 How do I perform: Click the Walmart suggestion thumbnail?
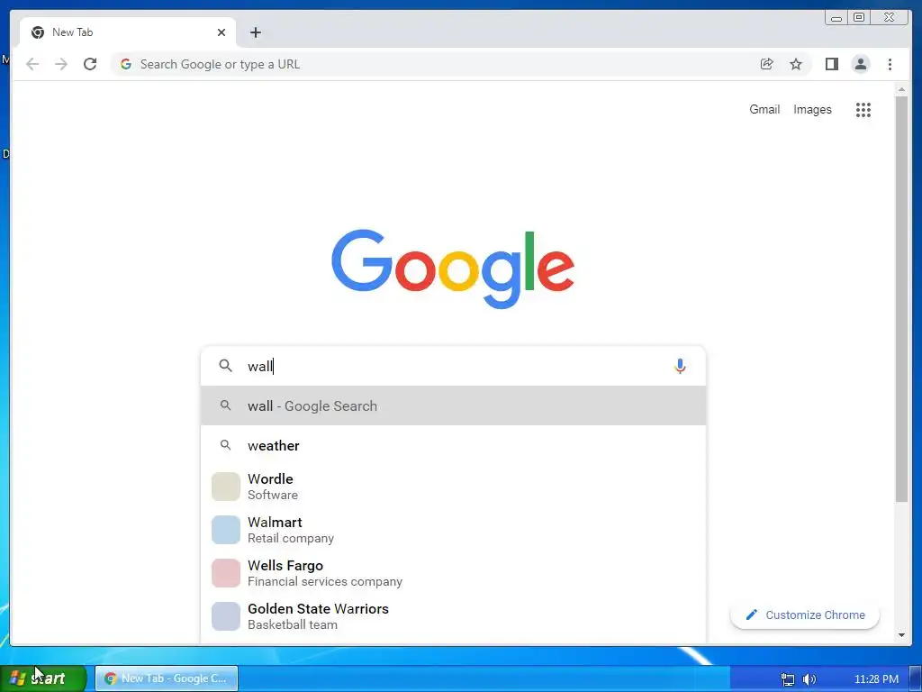(x=226, y=530)
